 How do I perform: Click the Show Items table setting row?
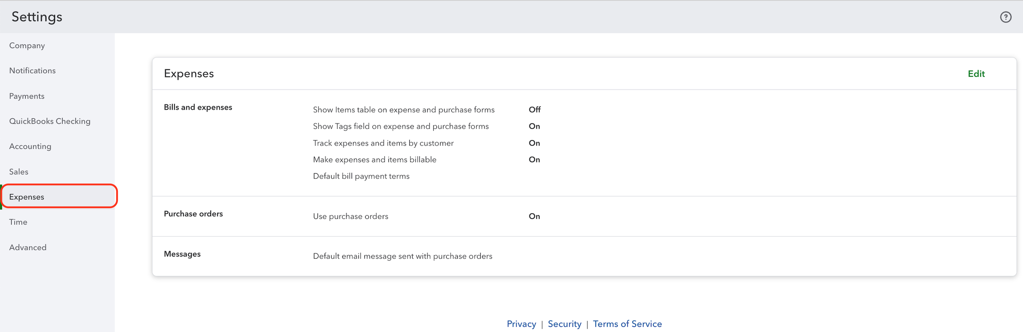point(403,110)
